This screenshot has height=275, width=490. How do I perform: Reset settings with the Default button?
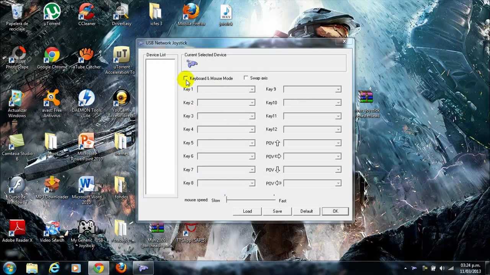coord(307,211)
